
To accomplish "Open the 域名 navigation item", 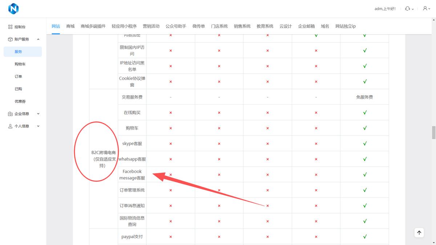I will (x=325, y=26).
